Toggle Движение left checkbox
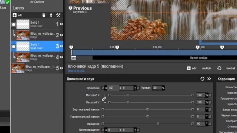This screenshot has height=133, width=237. (x=103, y=88)
